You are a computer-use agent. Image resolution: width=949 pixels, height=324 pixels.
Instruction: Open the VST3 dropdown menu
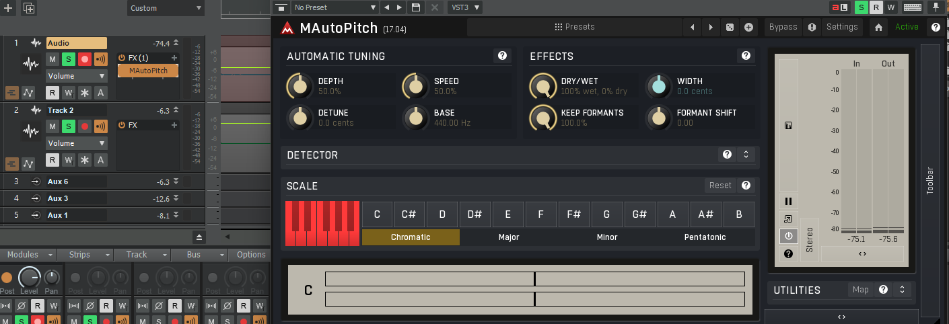464,7
